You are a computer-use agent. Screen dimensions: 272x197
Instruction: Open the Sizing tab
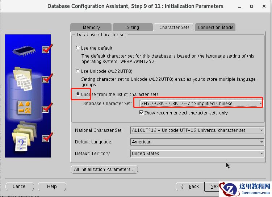click(x=133, y=28)
